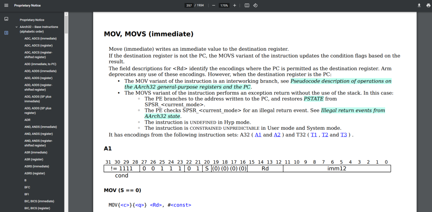Go to ADD (immediate, to PC)

40,64
